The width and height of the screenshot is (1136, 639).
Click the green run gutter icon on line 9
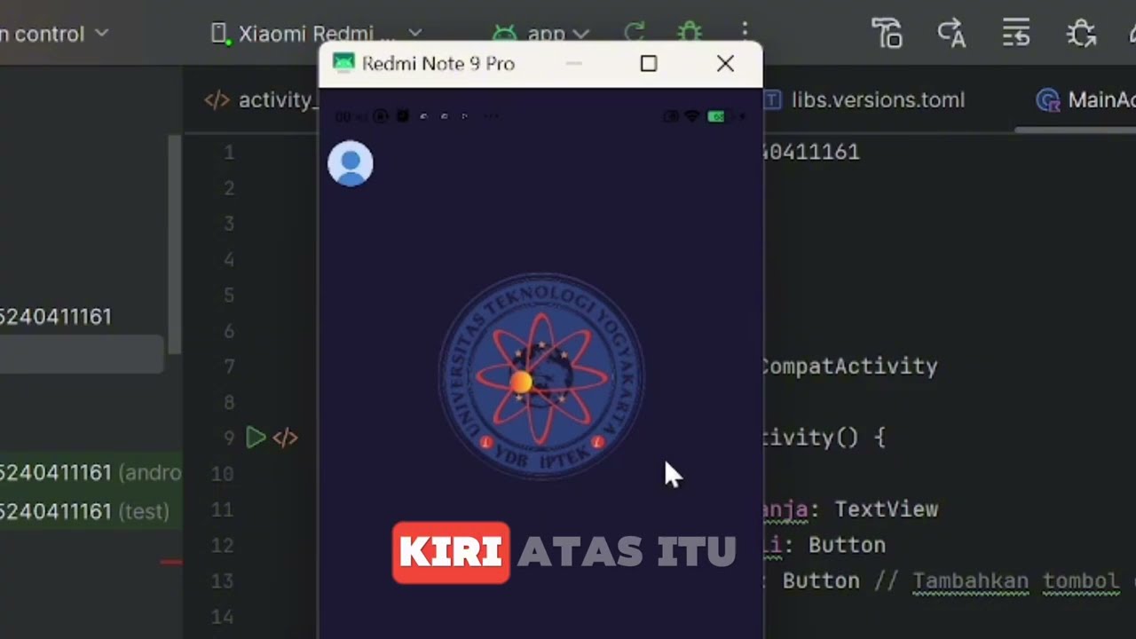click(x=256, y=438)
